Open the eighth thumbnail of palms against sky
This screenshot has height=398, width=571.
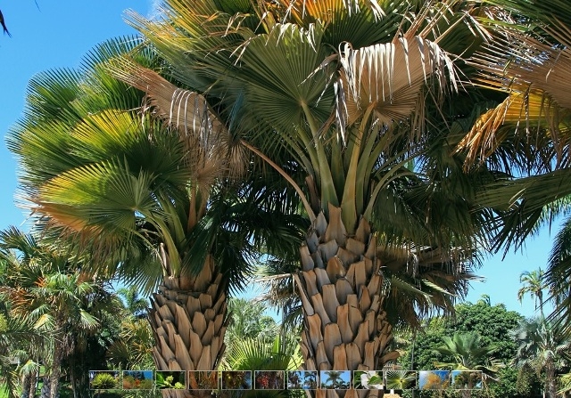(335, 380)
